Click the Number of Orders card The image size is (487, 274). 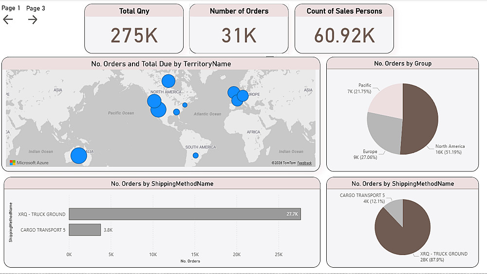239,29
